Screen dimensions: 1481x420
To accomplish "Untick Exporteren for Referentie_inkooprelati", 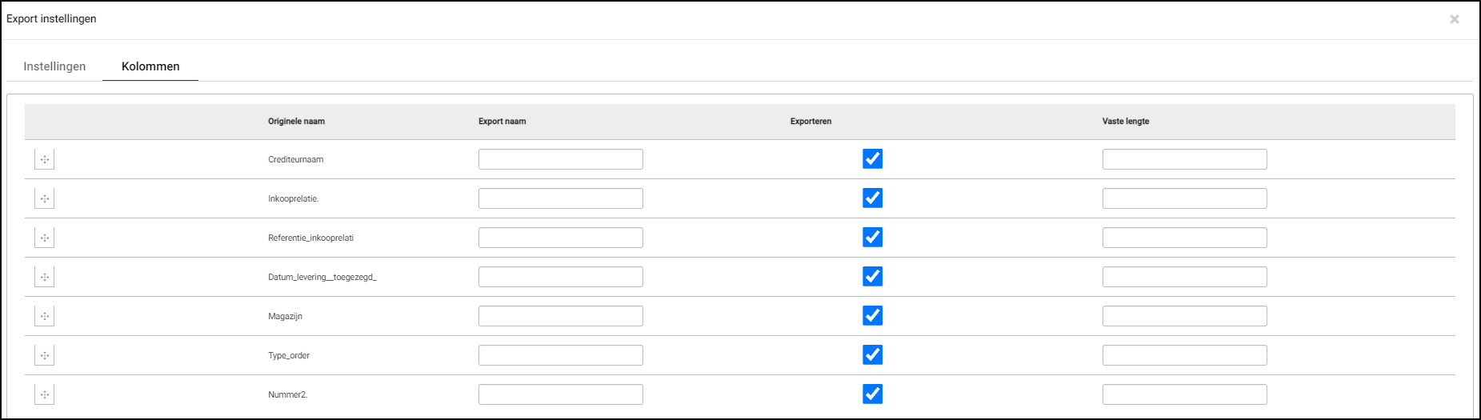I will click(872, 238).
